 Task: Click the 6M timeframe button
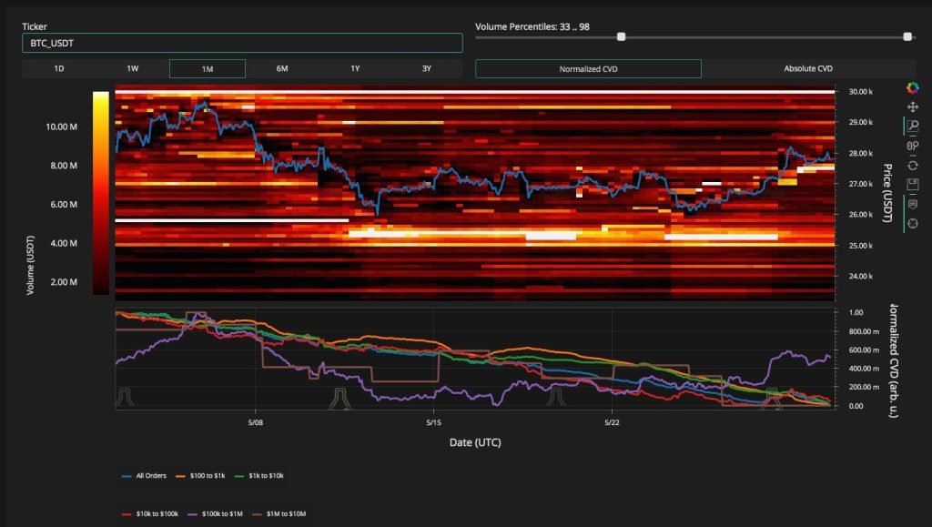282,67
